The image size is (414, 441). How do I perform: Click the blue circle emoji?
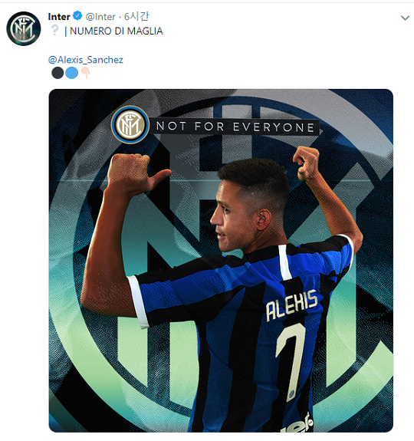(71, 73)
